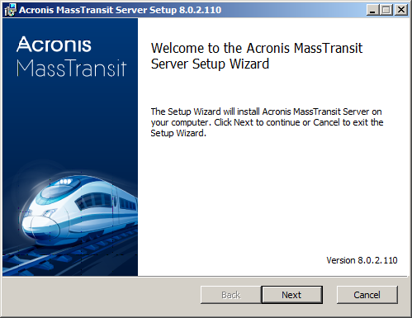
Task: Click the train's headlights on the banner
Action: tap(65, 182)
